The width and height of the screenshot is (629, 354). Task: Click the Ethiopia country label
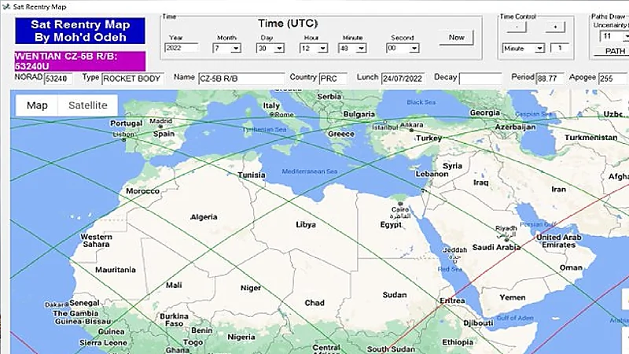click(x=458, y=342)
